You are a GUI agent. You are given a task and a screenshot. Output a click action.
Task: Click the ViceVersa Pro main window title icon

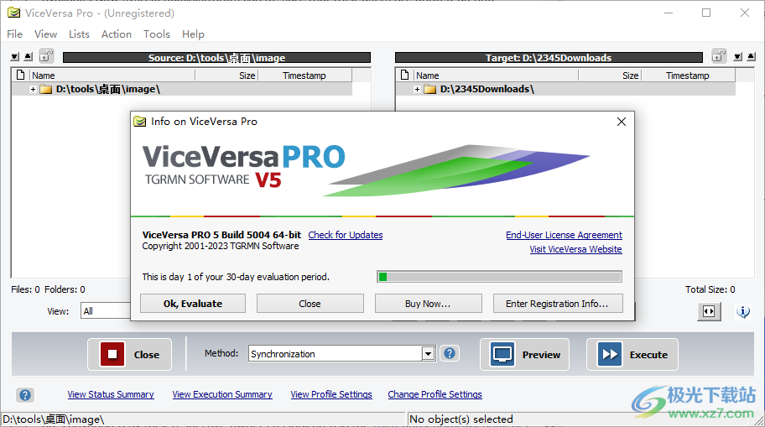click(13, 13)
